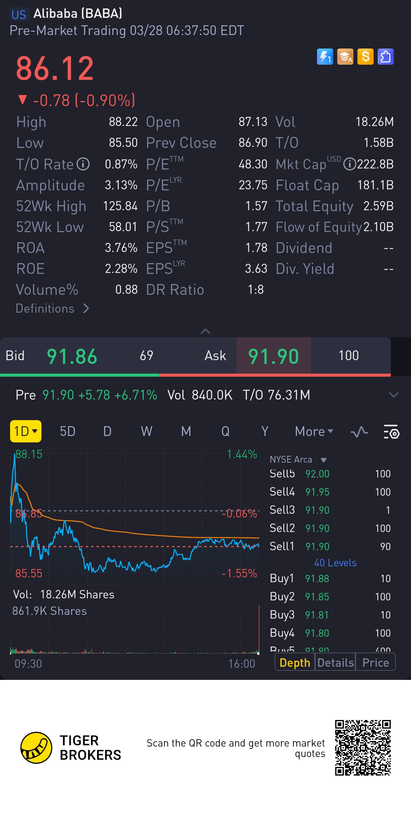Screen dimensions: 411x816
Task: Select the 5D chart period
Action: coord(67,432)
